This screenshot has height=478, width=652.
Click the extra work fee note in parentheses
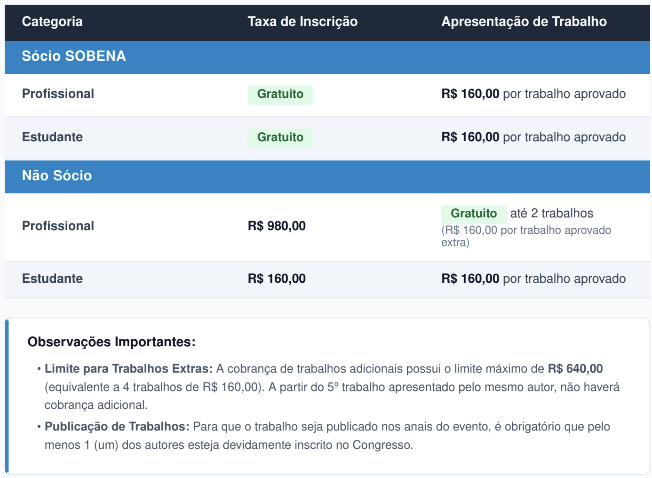point(526,236)
